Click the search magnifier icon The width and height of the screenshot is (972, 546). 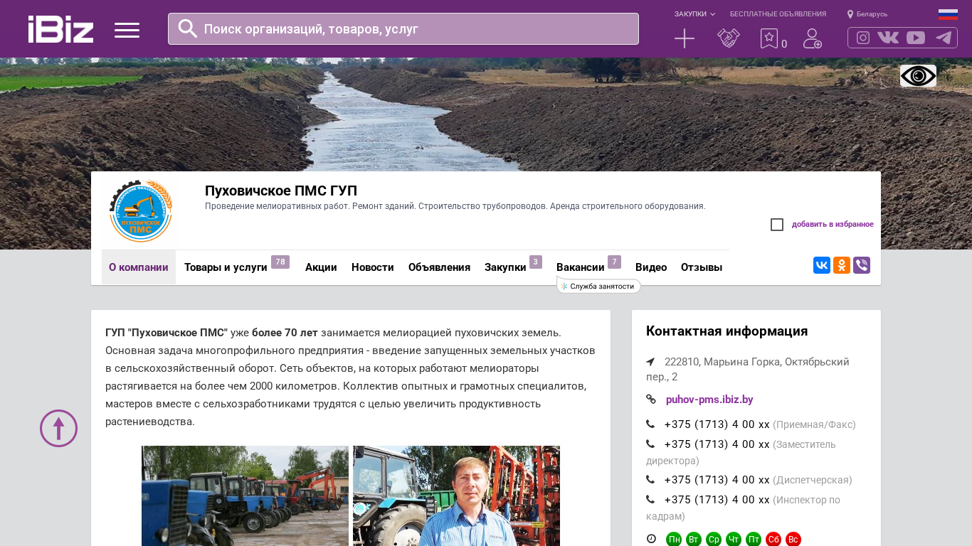(187, 28)
